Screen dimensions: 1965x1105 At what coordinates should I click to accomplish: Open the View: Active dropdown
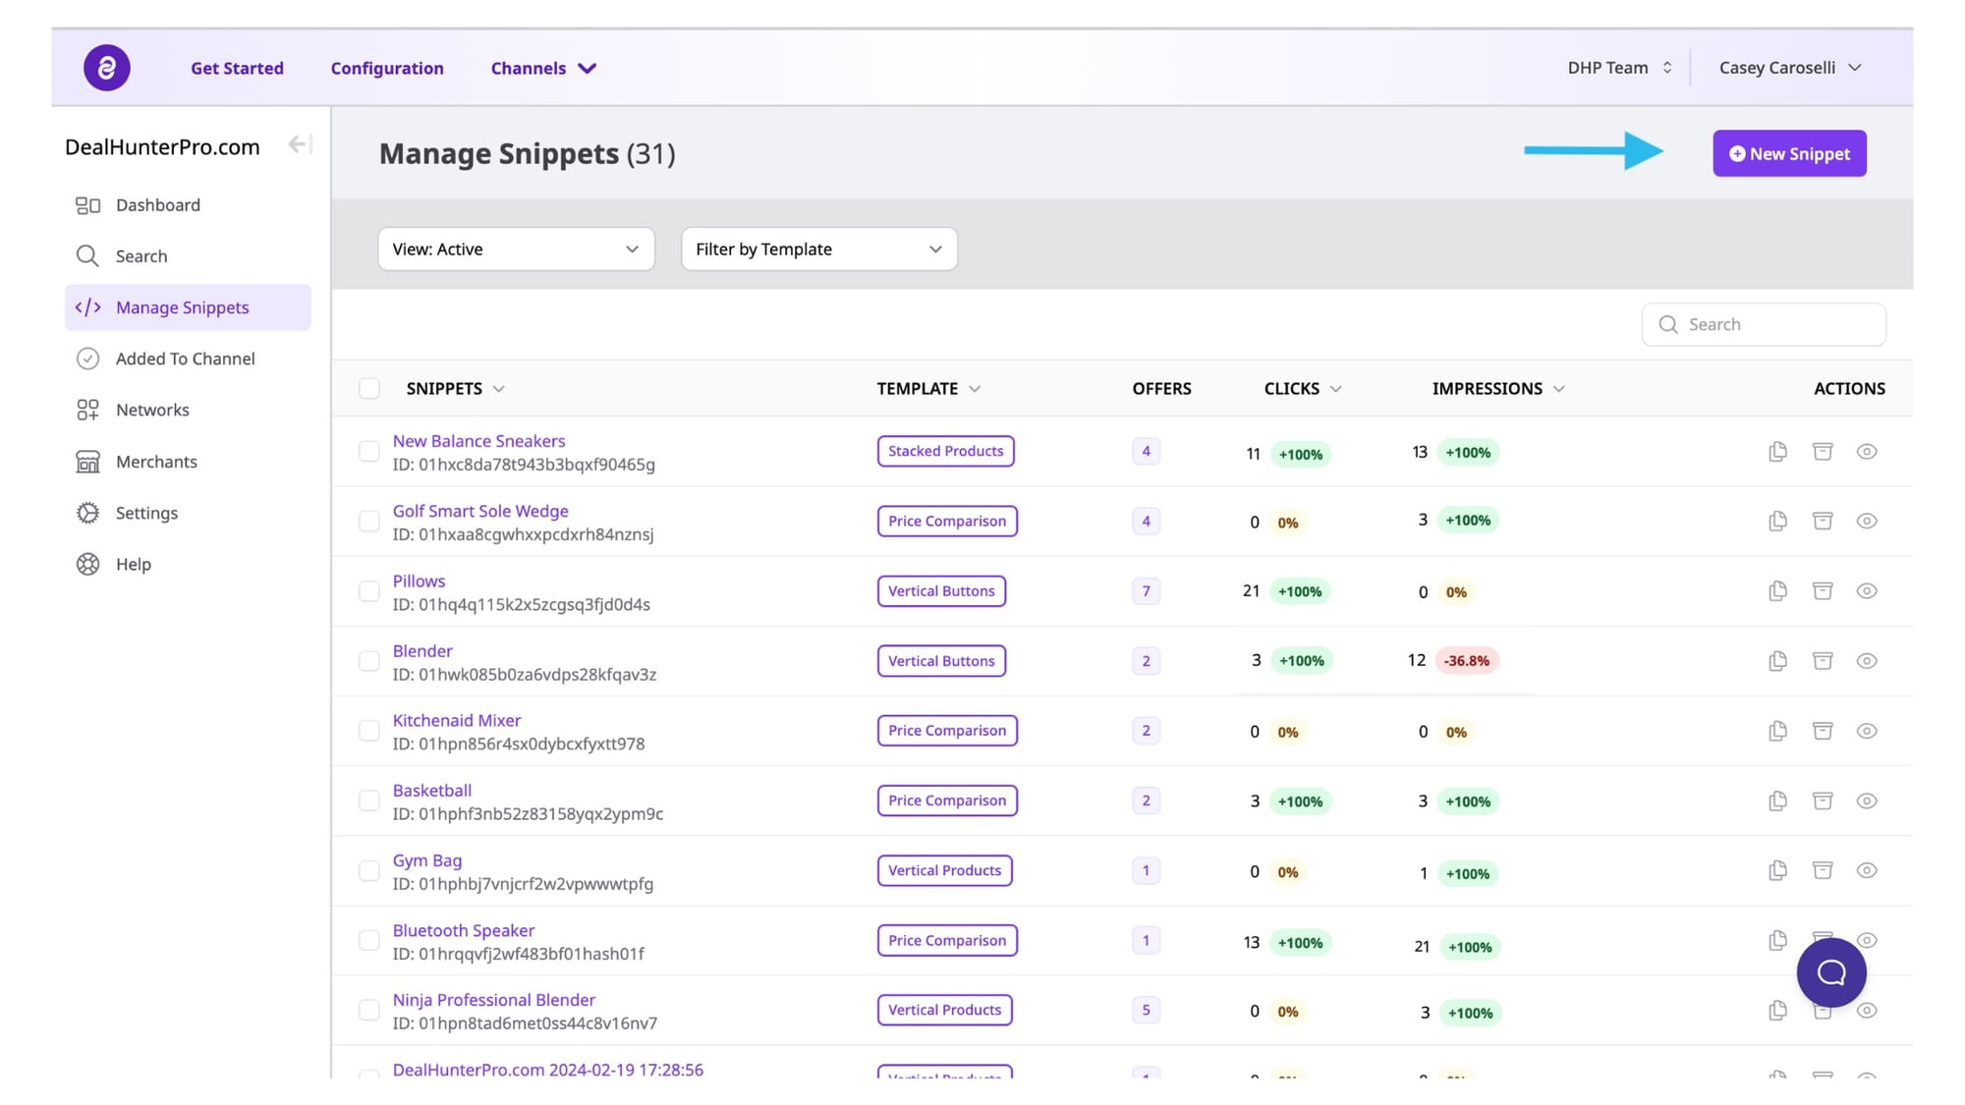point(516,249)
